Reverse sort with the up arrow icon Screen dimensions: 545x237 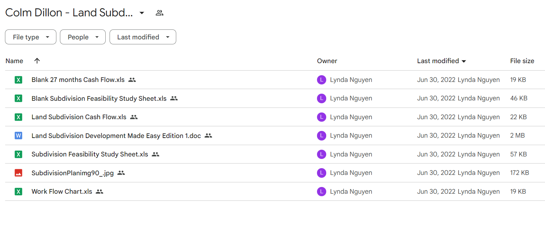tap(37, 61)
